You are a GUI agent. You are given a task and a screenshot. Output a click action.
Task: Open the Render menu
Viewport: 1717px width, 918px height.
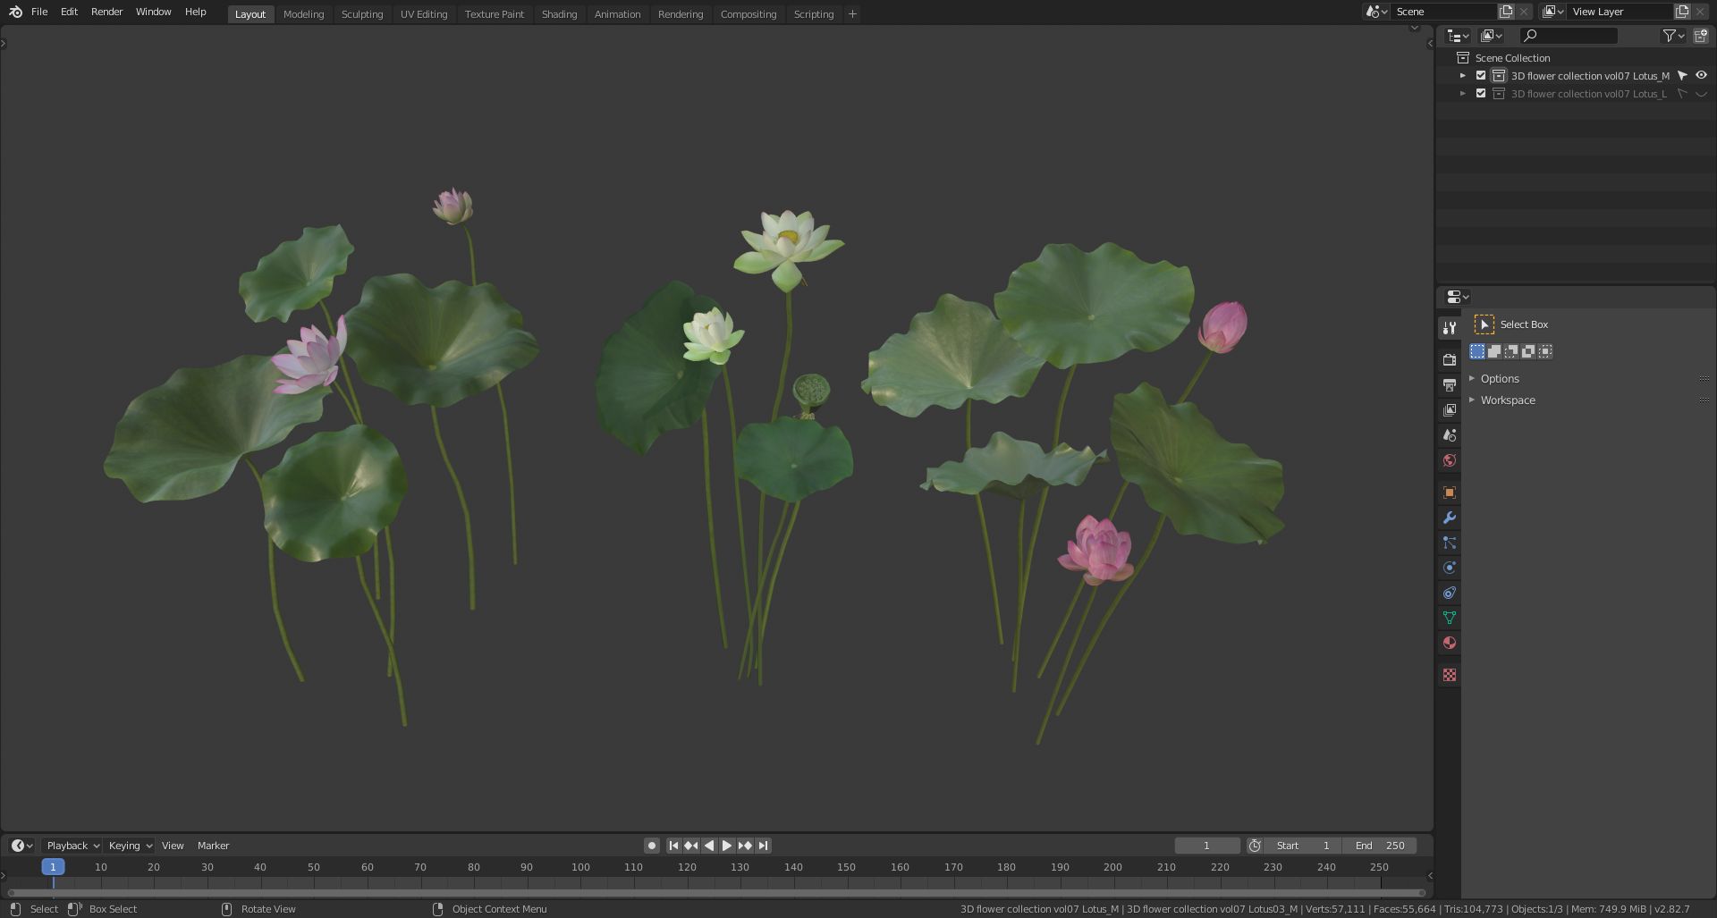[x=106, y=13]
